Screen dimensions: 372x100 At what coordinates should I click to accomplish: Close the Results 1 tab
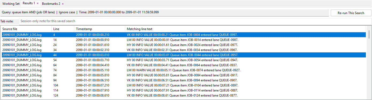pyautogui.click(x=38, y=3)
